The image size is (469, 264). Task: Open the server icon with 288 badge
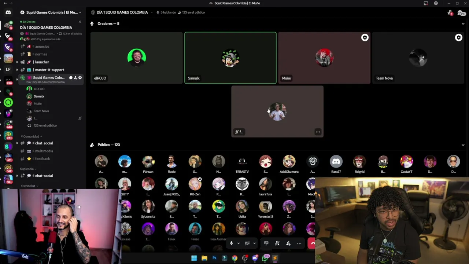coord(8,80)
